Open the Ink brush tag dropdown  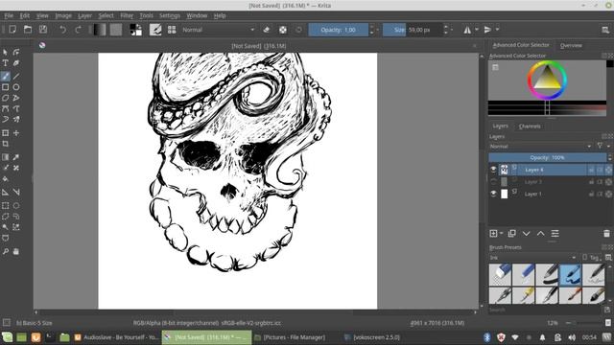532,258
